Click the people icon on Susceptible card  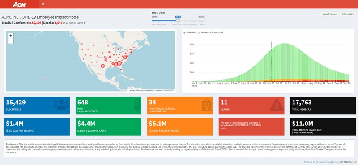[61, 105]
